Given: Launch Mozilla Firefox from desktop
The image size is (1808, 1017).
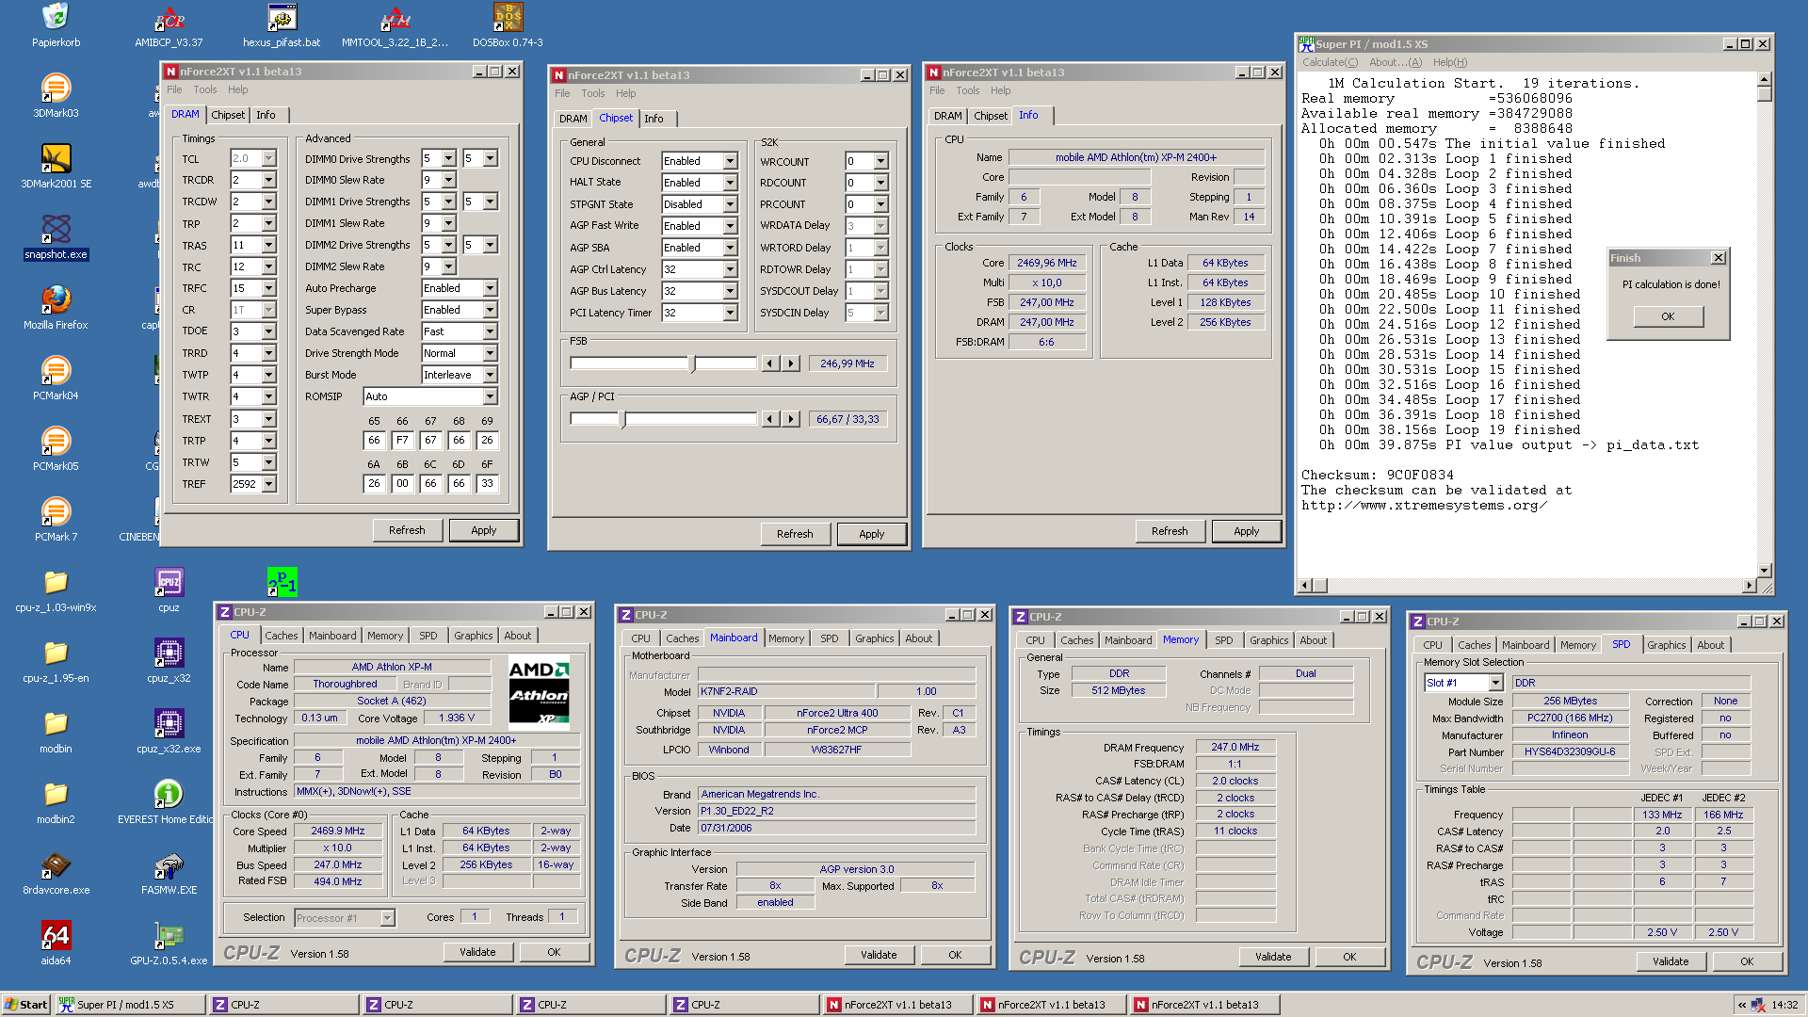Looking at the screenshot, I should (x=56, y=308).
